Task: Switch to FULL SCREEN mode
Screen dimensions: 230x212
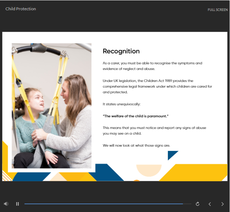Action: click(x=218, y=10)
